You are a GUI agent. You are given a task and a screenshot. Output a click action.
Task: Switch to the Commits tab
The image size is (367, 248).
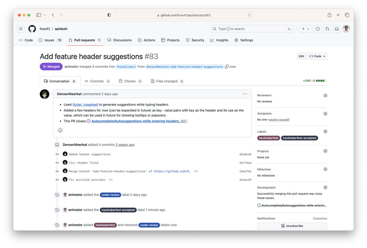pos(98,81)
